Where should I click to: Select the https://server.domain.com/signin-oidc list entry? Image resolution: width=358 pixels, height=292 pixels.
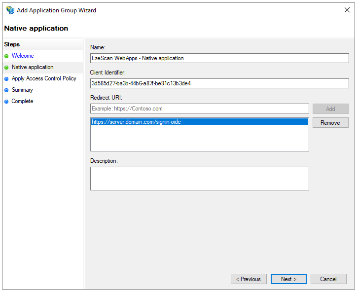[199, 122]
